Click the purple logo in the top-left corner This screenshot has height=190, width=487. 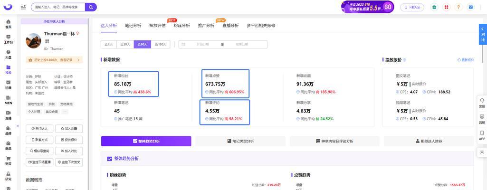tap(8, 7)
